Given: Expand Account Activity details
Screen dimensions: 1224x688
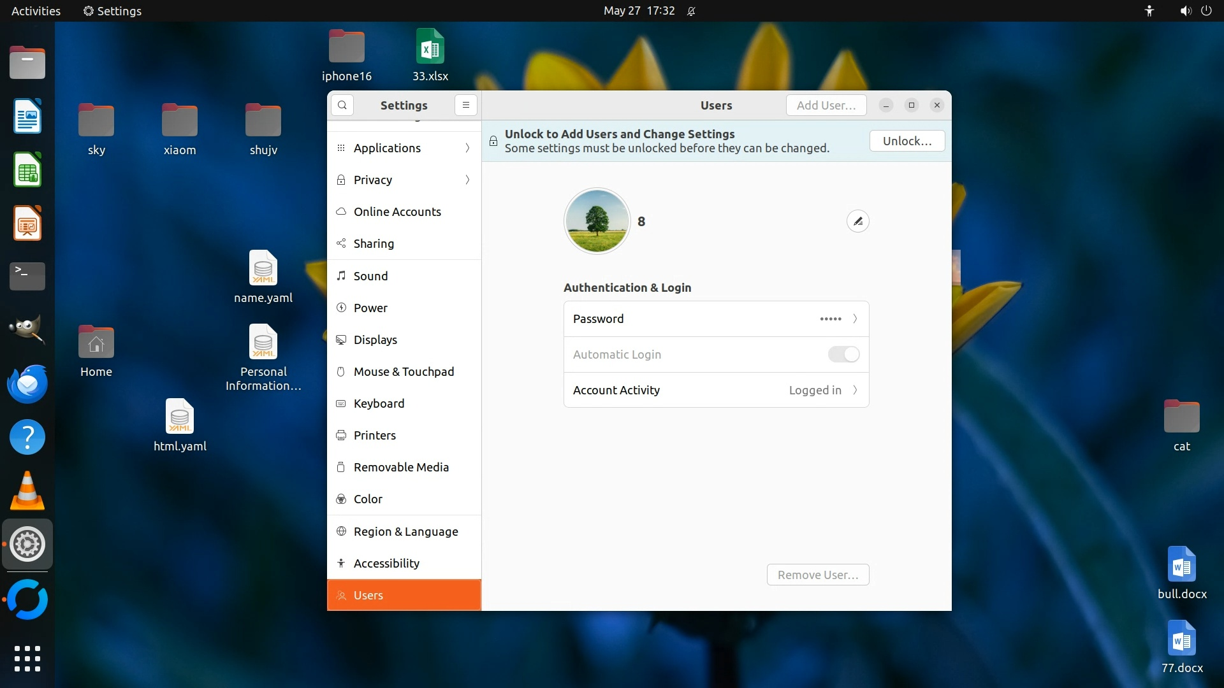Looking at the screenshot, I should (855, 390).
